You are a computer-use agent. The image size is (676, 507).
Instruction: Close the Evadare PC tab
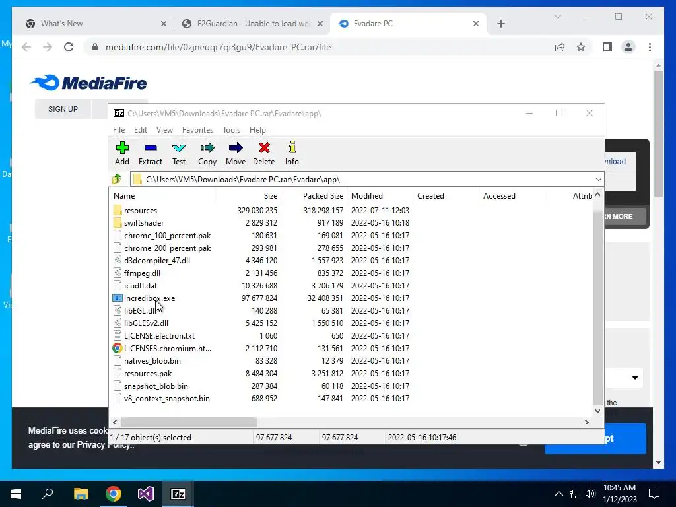pos(476,24)
